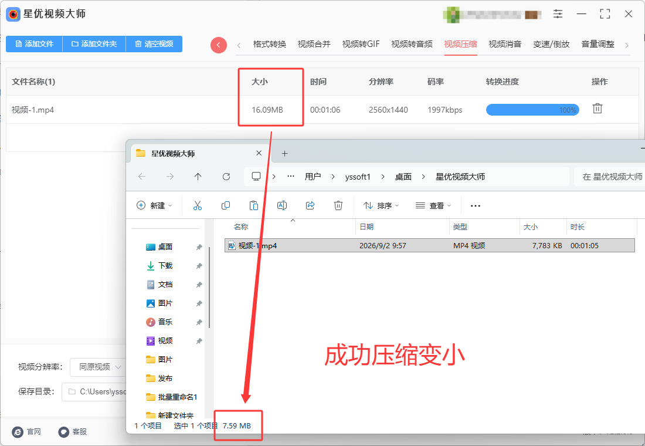This screenshot has width=645, height=446.
Task: Add a new Explorer tab with plus icon
Action: (x=284, y=154)
